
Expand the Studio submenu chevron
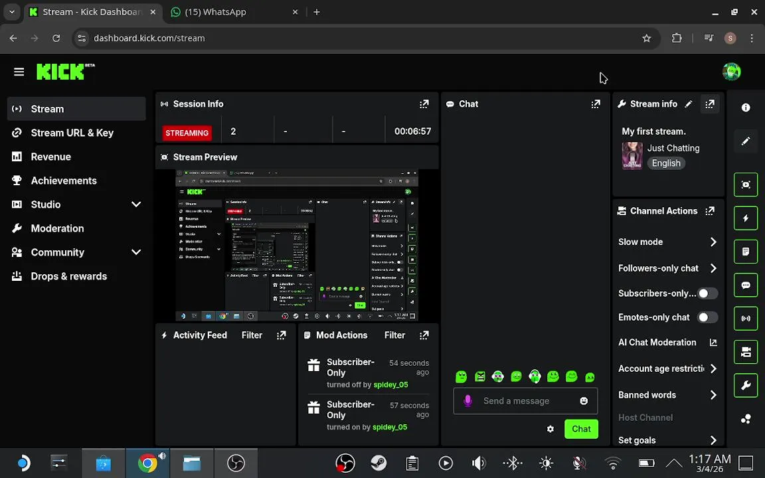[x=136, y=204]
